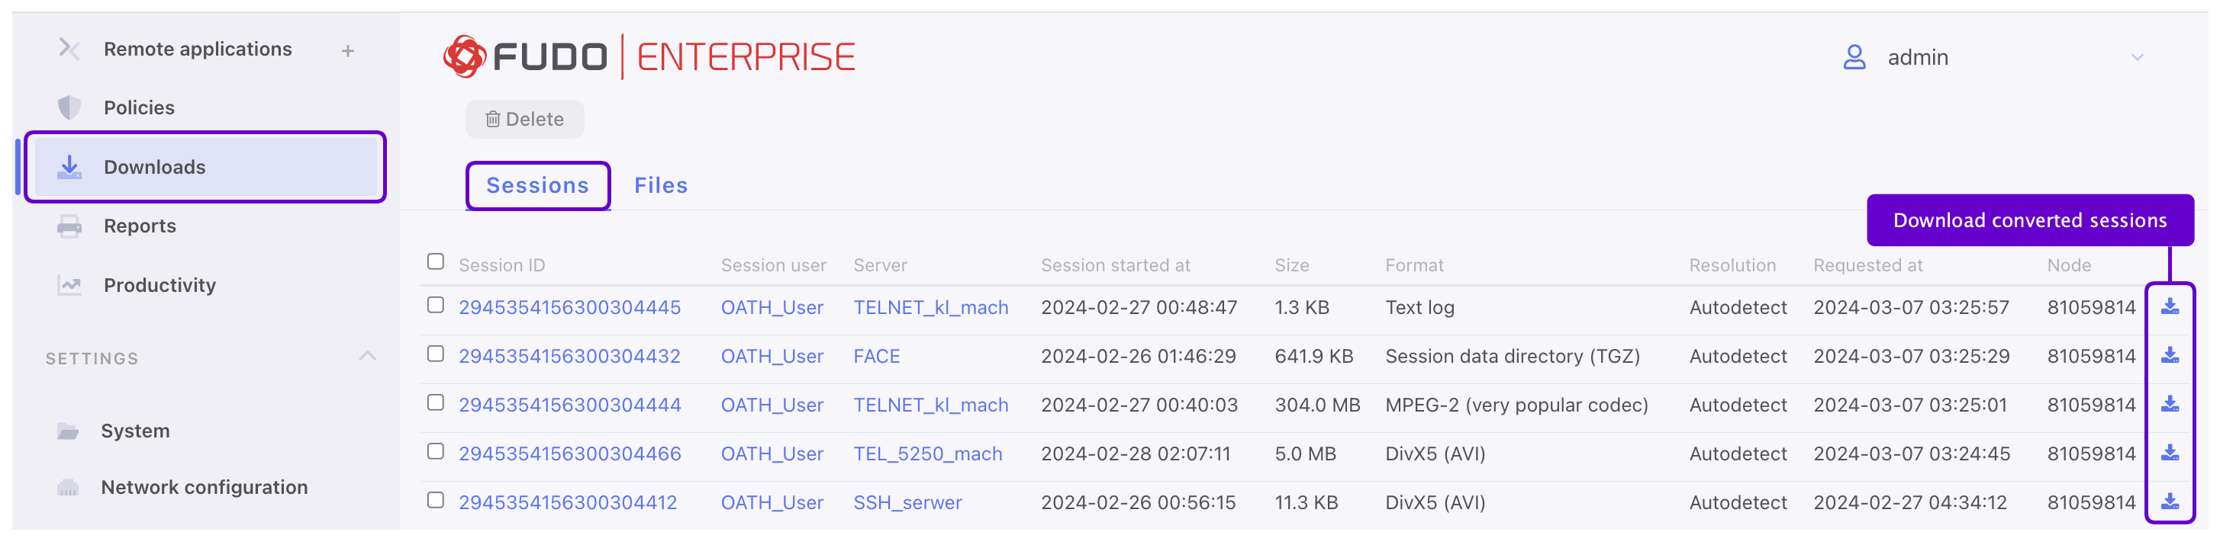Check the select-all checkbox in the table header
This screenshot has height=548, width=2220.
coord(435,261)
